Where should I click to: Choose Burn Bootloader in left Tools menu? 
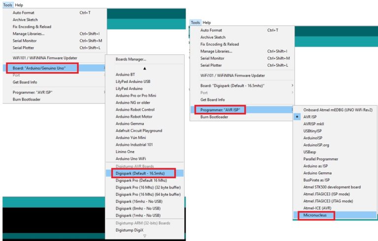click(x=55, y=99)
